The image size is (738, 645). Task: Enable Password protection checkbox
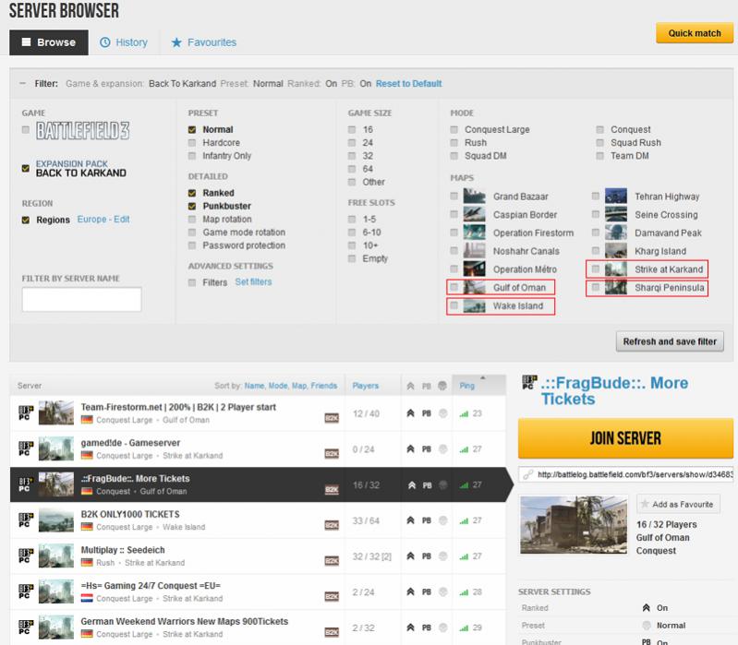pos(192,245)
